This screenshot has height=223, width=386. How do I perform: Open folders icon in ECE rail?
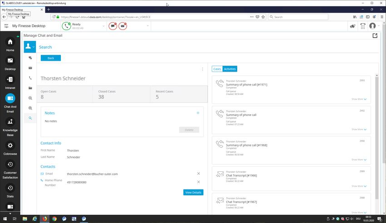30,88
